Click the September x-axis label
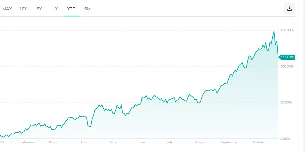The width and height of the screenshot is (305, 152). [x=229, y=142]
